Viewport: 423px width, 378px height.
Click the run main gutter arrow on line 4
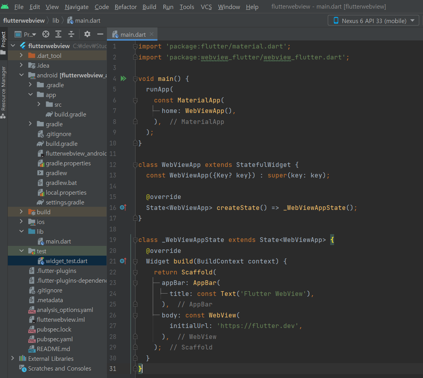pyautogui.click(x=123, y=79)
